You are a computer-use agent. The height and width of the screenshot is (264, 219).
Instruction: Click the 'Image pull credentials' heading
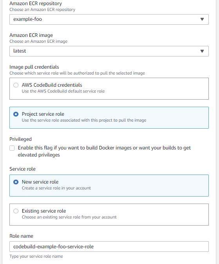[x=34, y=67]
